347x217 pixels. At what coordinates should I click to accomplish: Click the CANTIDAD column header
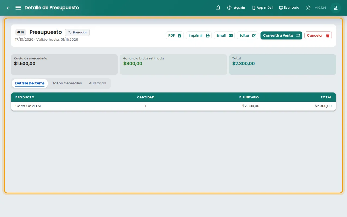coord(146,97)
